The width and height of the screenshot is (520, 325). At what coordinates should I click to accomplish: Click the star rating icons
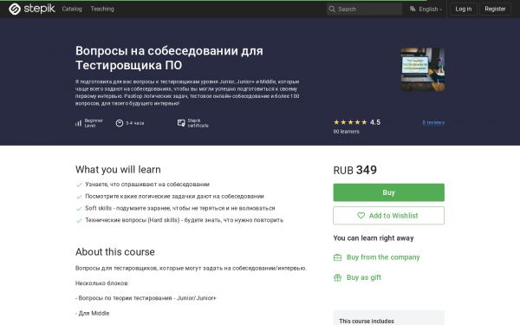click(350, 122)
